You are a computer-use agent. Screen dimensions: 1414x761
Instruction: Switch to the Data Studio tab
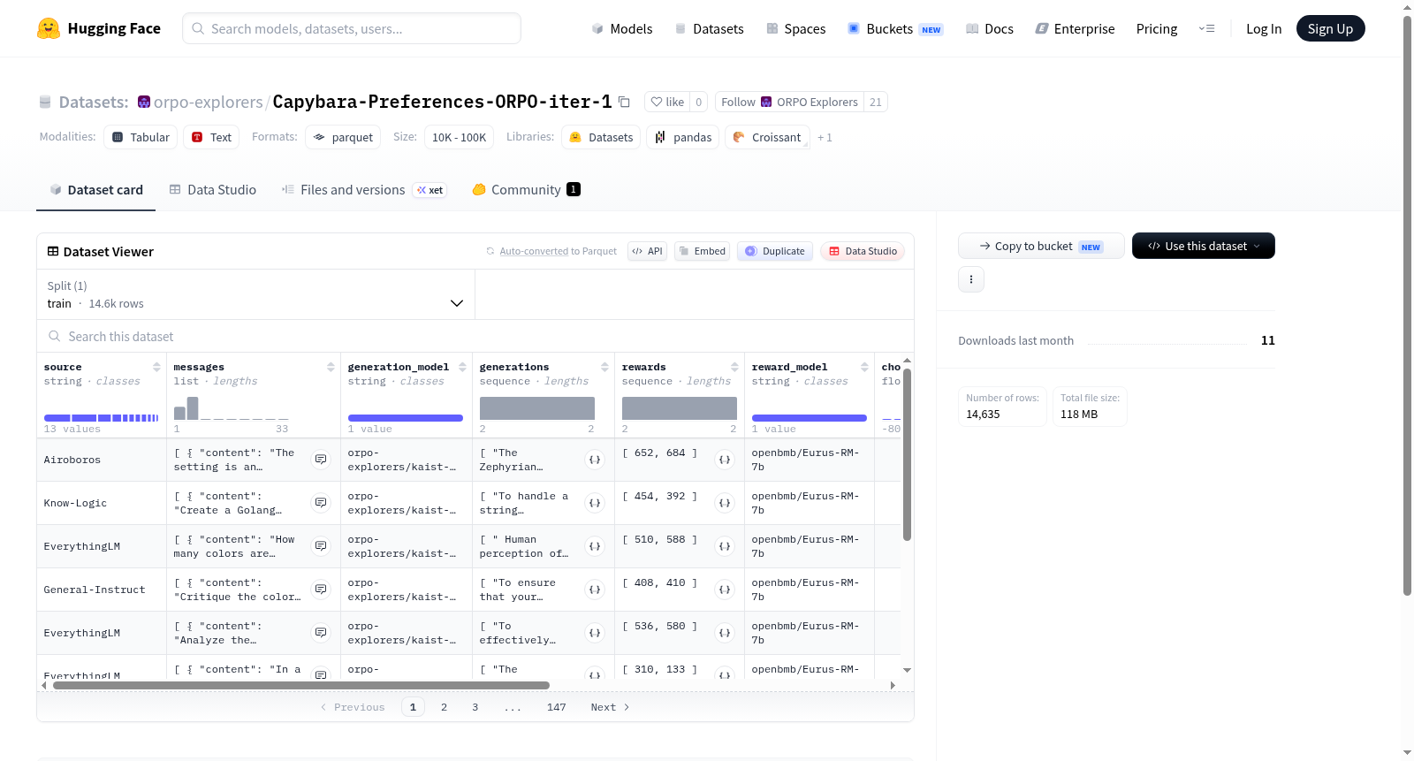213,190
